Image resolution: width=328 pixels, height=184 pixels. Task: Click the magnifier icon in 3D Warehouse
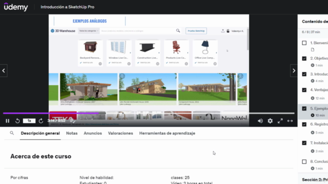(x=178, y=31)
